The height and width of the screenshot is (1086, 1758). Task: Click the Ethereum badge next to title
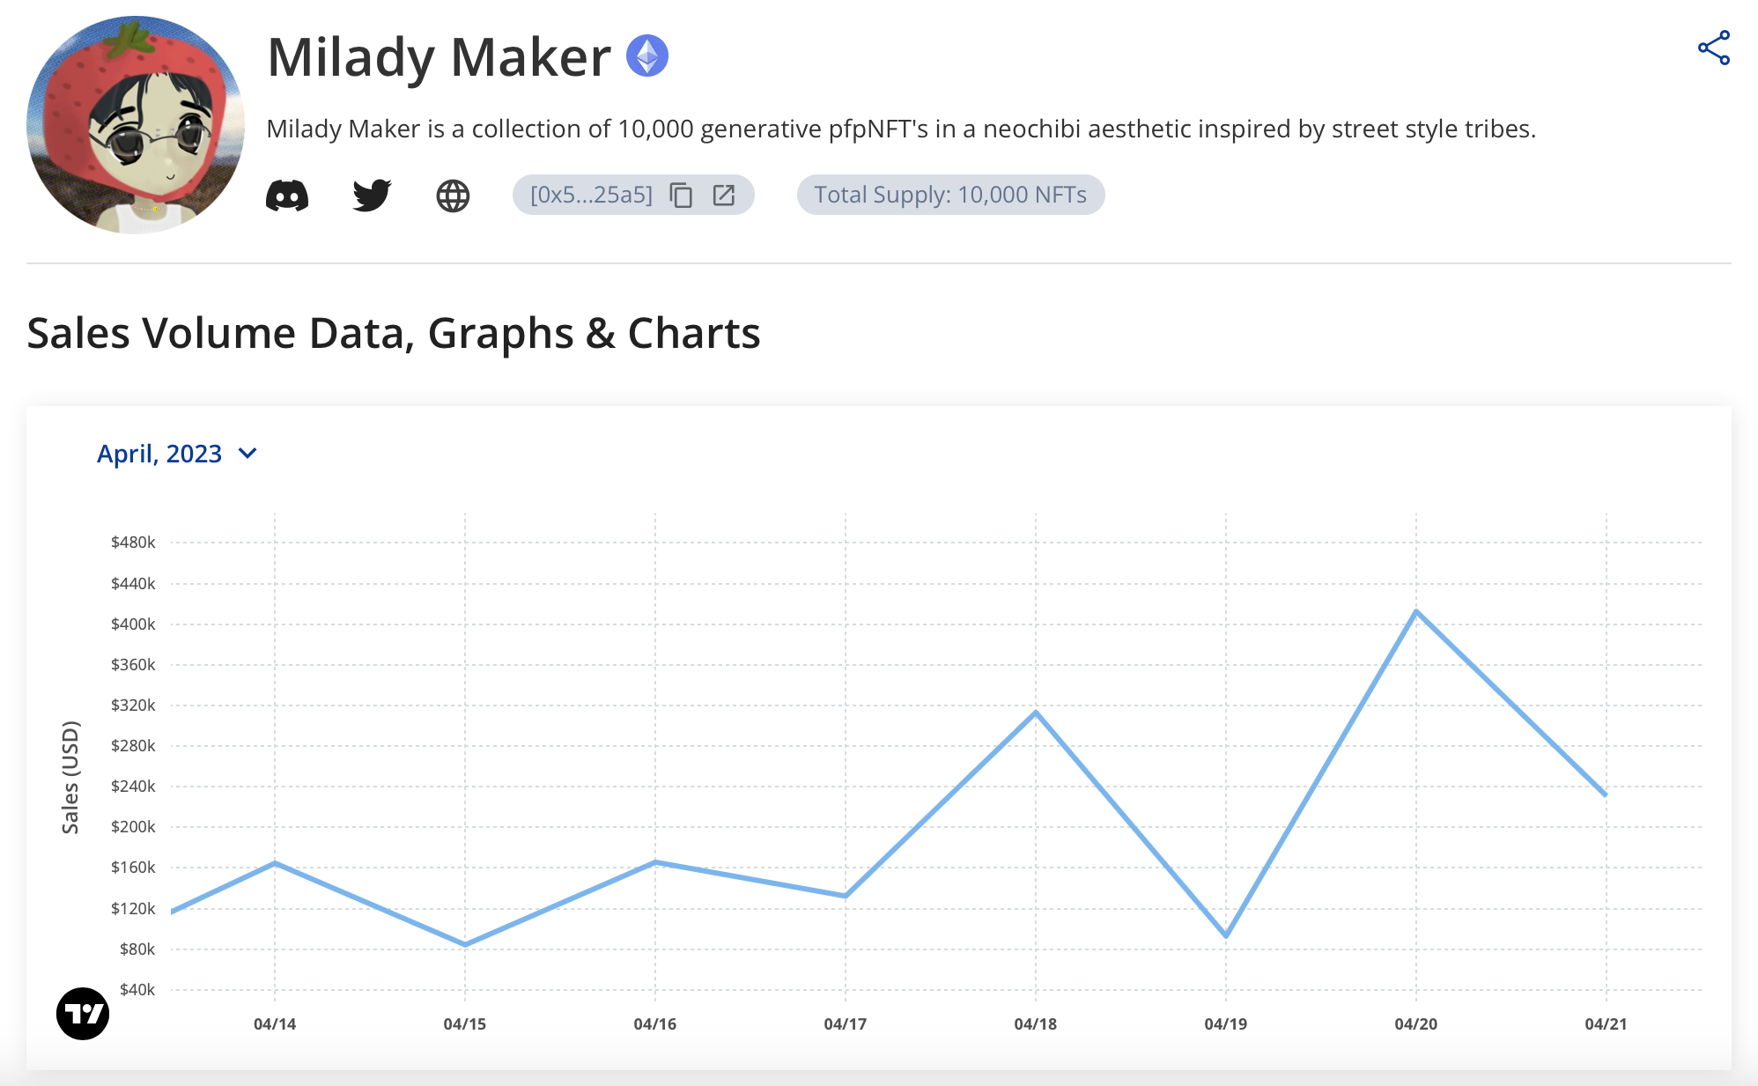pos(647,56)
